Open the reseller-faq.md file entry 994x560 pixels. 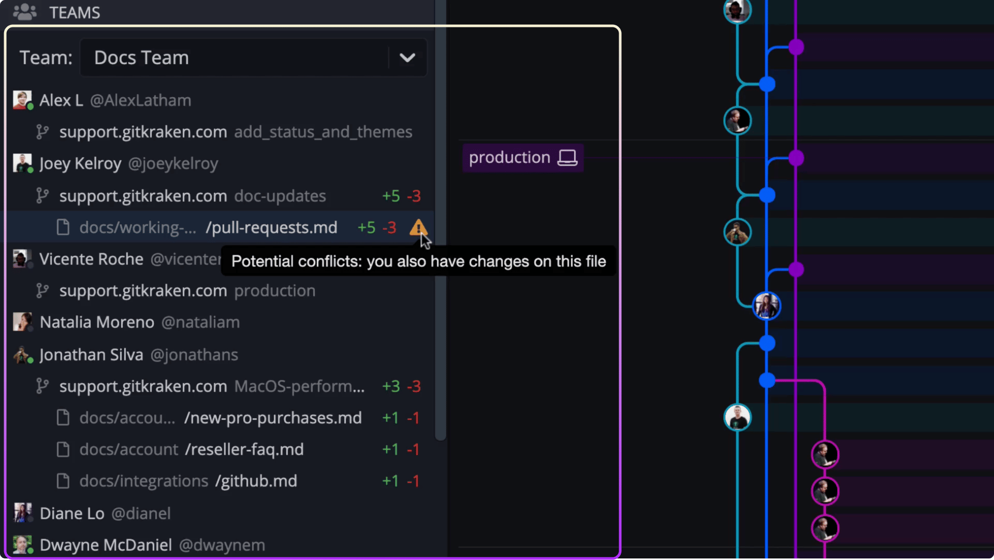[x=220, y=449]
